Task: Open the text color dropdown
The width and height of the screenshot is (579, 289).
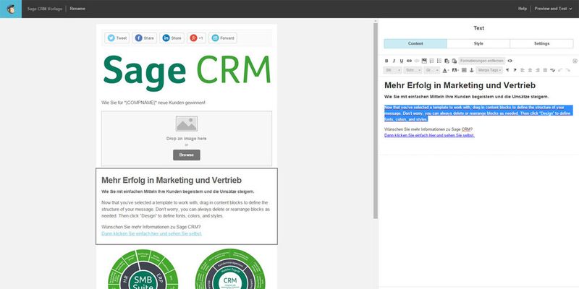Action: click(x=446, y=70)
